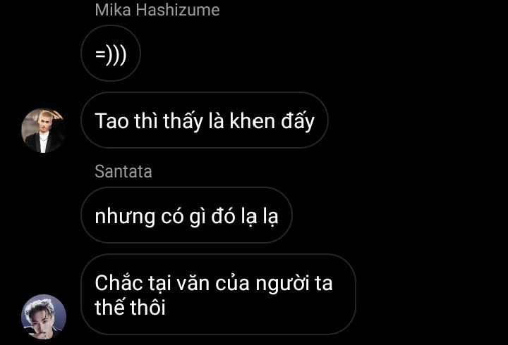Open the avatar beside 'Chắc tại văn' message

pyautogui.click(x=44, y=317)
